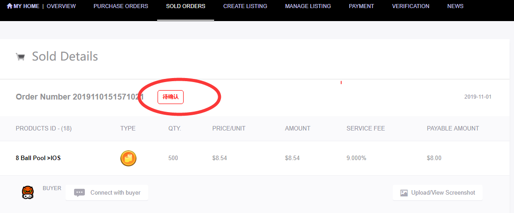Click the red 待确认 status badge
This screenshot has height=213, width=514.
(x=171, y=97)
